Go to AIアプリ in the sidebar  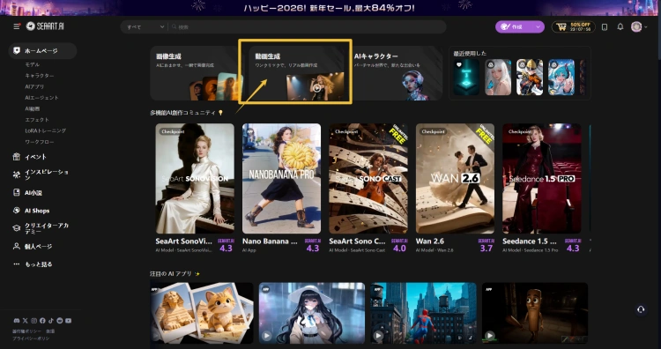click(x=34, y=86)
